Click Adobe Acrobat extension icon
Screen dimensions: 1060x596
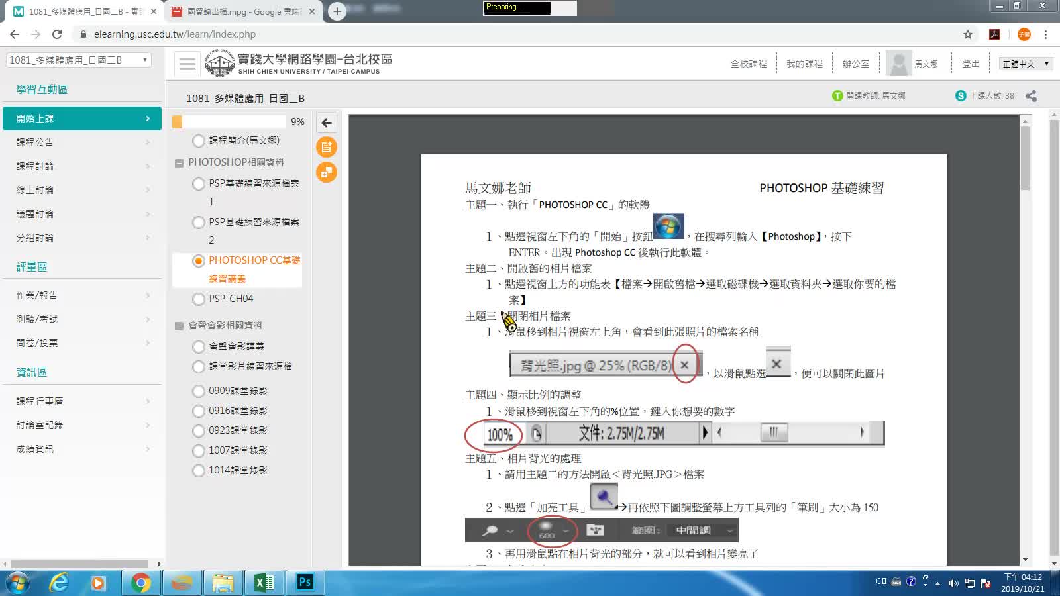994,34
